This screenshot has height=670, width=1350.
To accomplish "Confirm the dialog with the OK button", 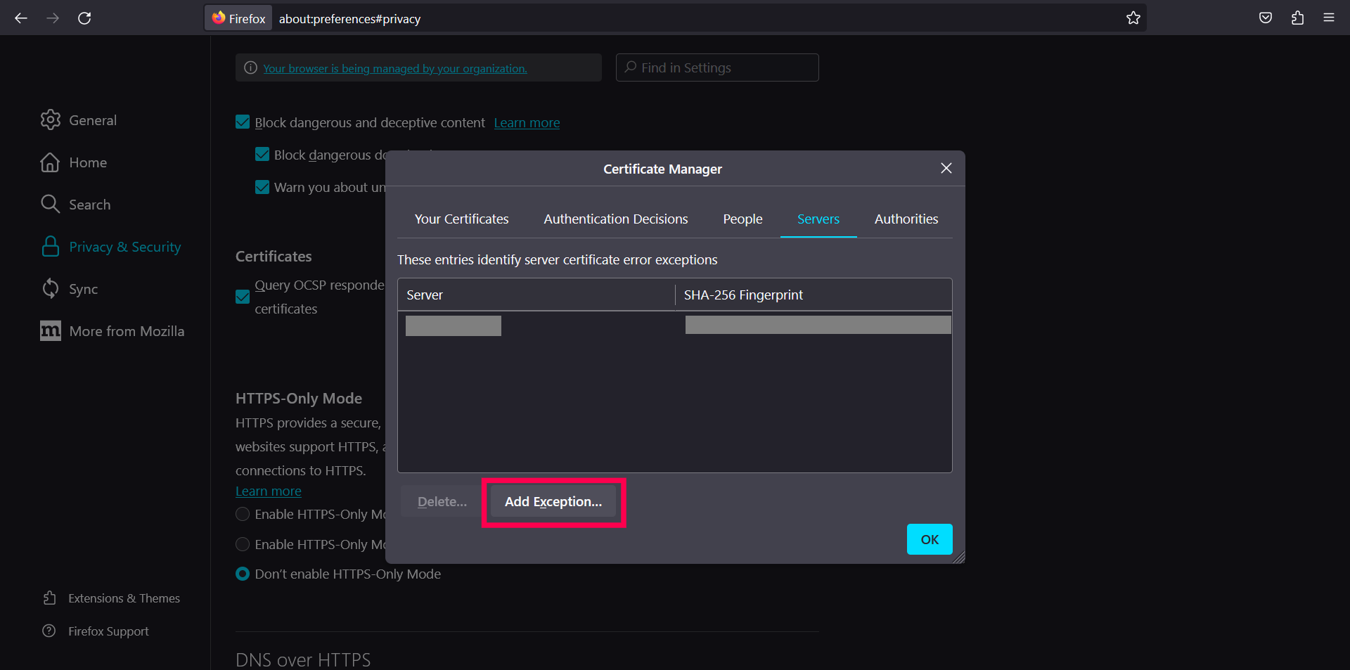I will point(929,540).
